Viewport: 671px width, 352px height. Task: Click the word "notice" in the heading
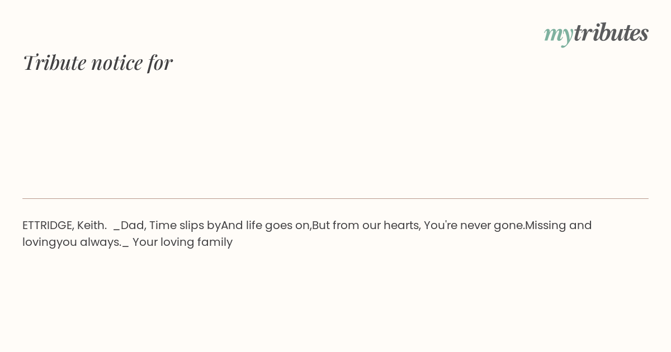pos(117,62)
